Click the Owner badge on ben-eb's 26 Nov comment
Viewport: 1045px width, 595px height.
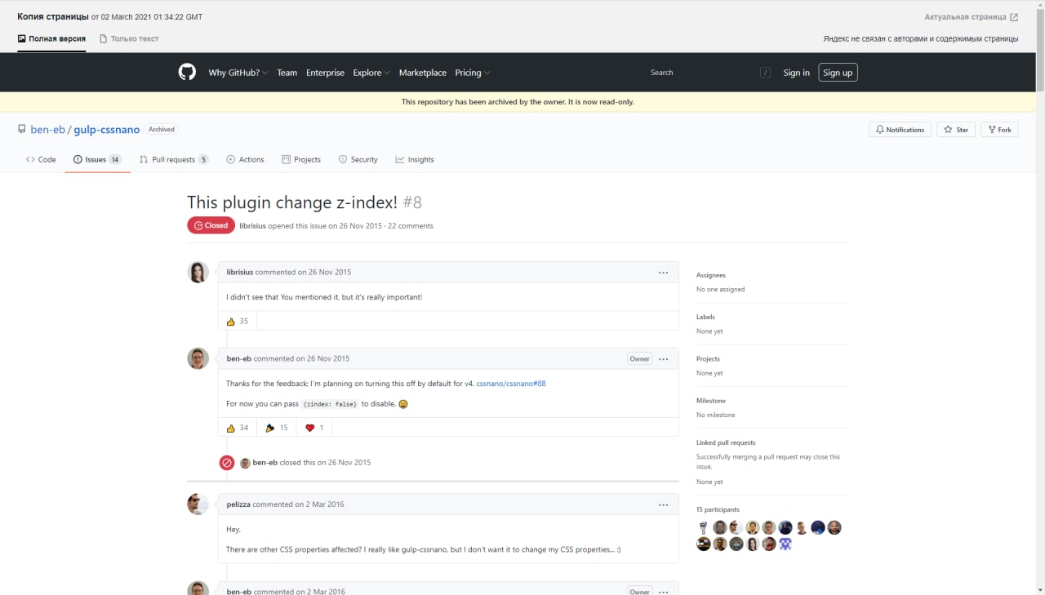[x=639, y=358]
